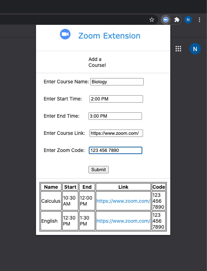Select the English name cell

51,221
